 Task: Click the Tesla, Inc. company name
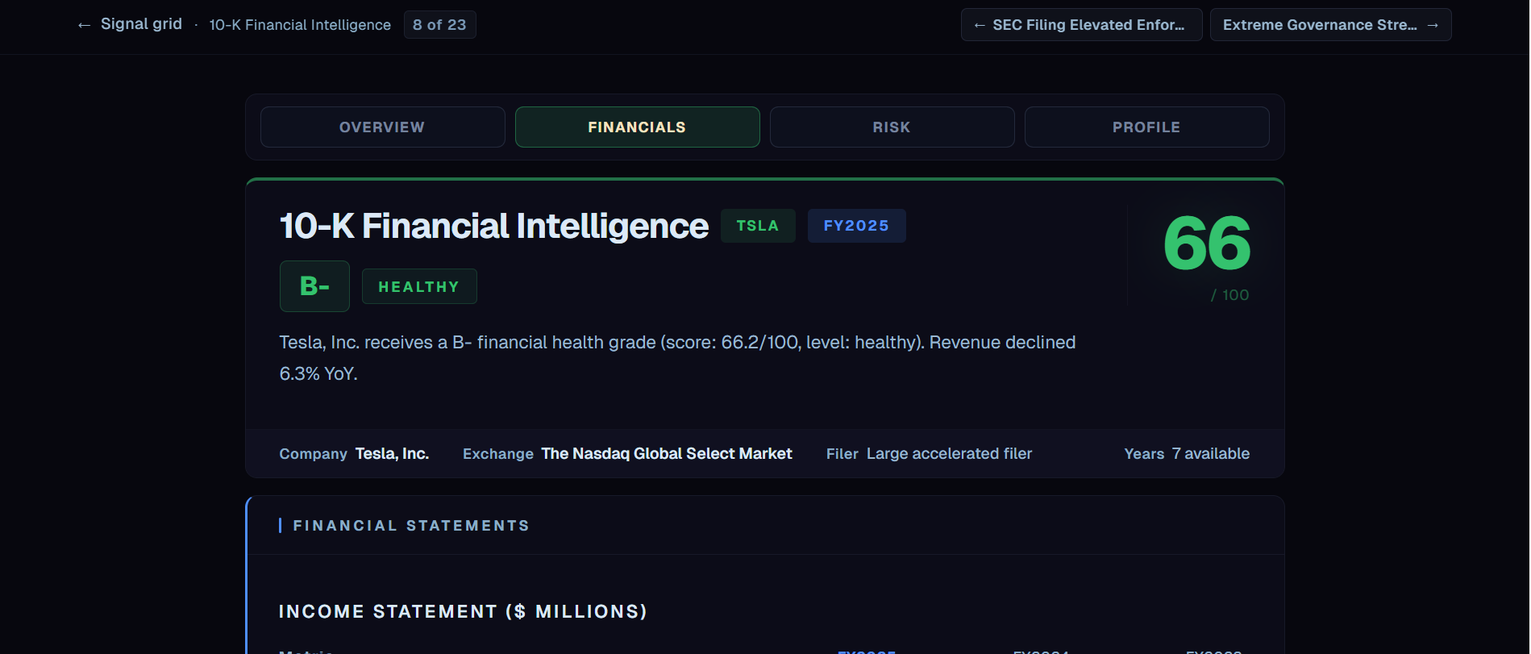point(392,454)
